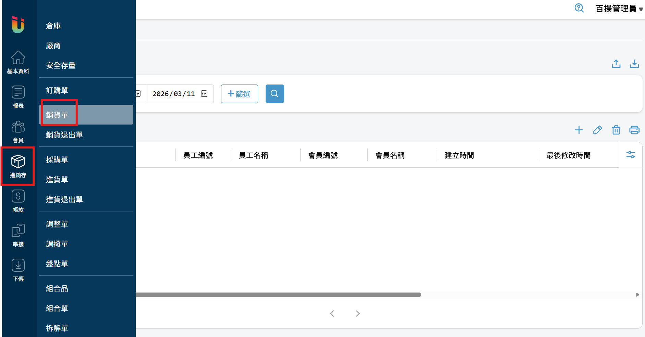
Task: Go to next page arrow
Action: tap(357, 313)
